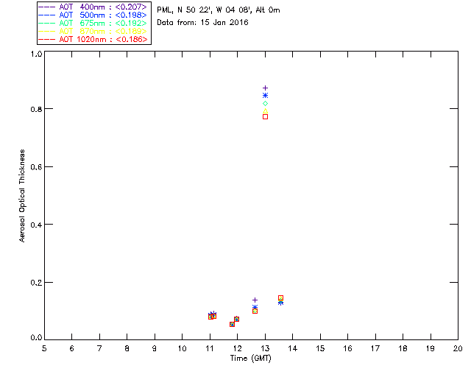Click the purple plus marker near 0.14
Screen dimensions: 471x377
pos(255,300)
